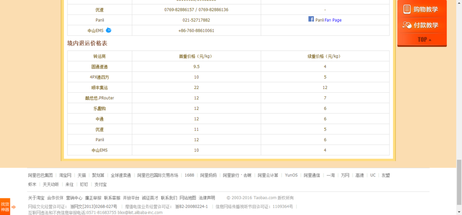The height and width of the screenshot is (215, 462).
Task: Open the 阿里妈妈 link
Action: coord(208,175)
